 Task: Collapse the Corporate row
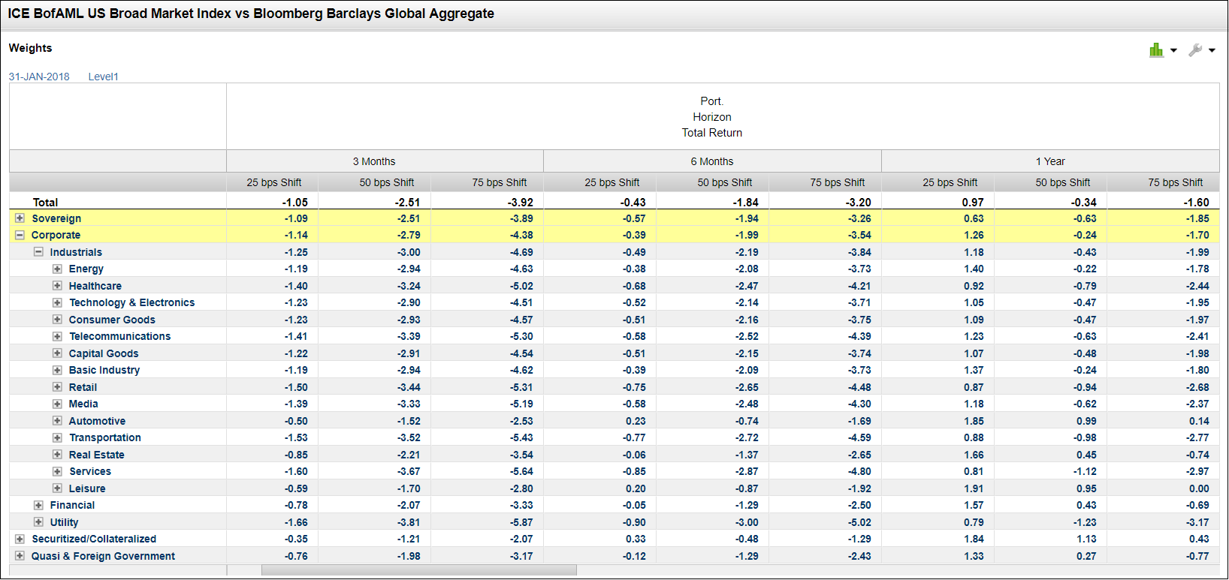tap(20, 235)
